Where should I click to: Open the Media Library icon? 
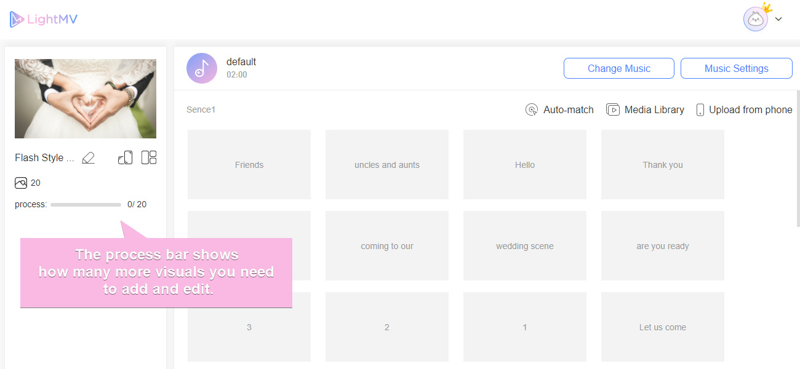614,109
